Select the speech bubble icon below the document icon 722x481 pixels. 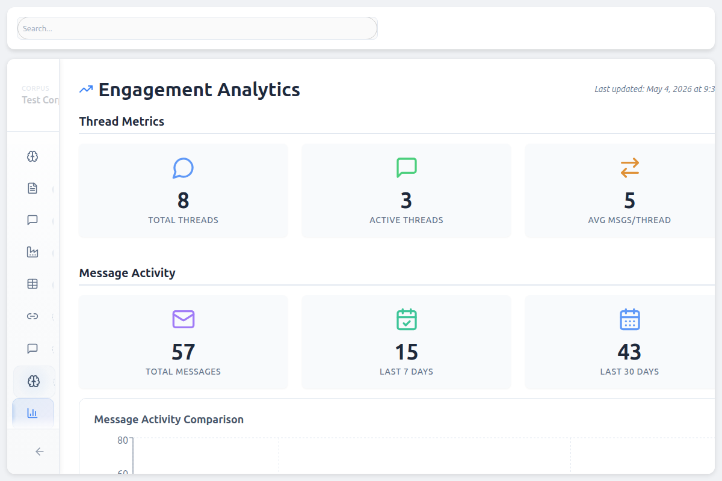coord(33,220)
